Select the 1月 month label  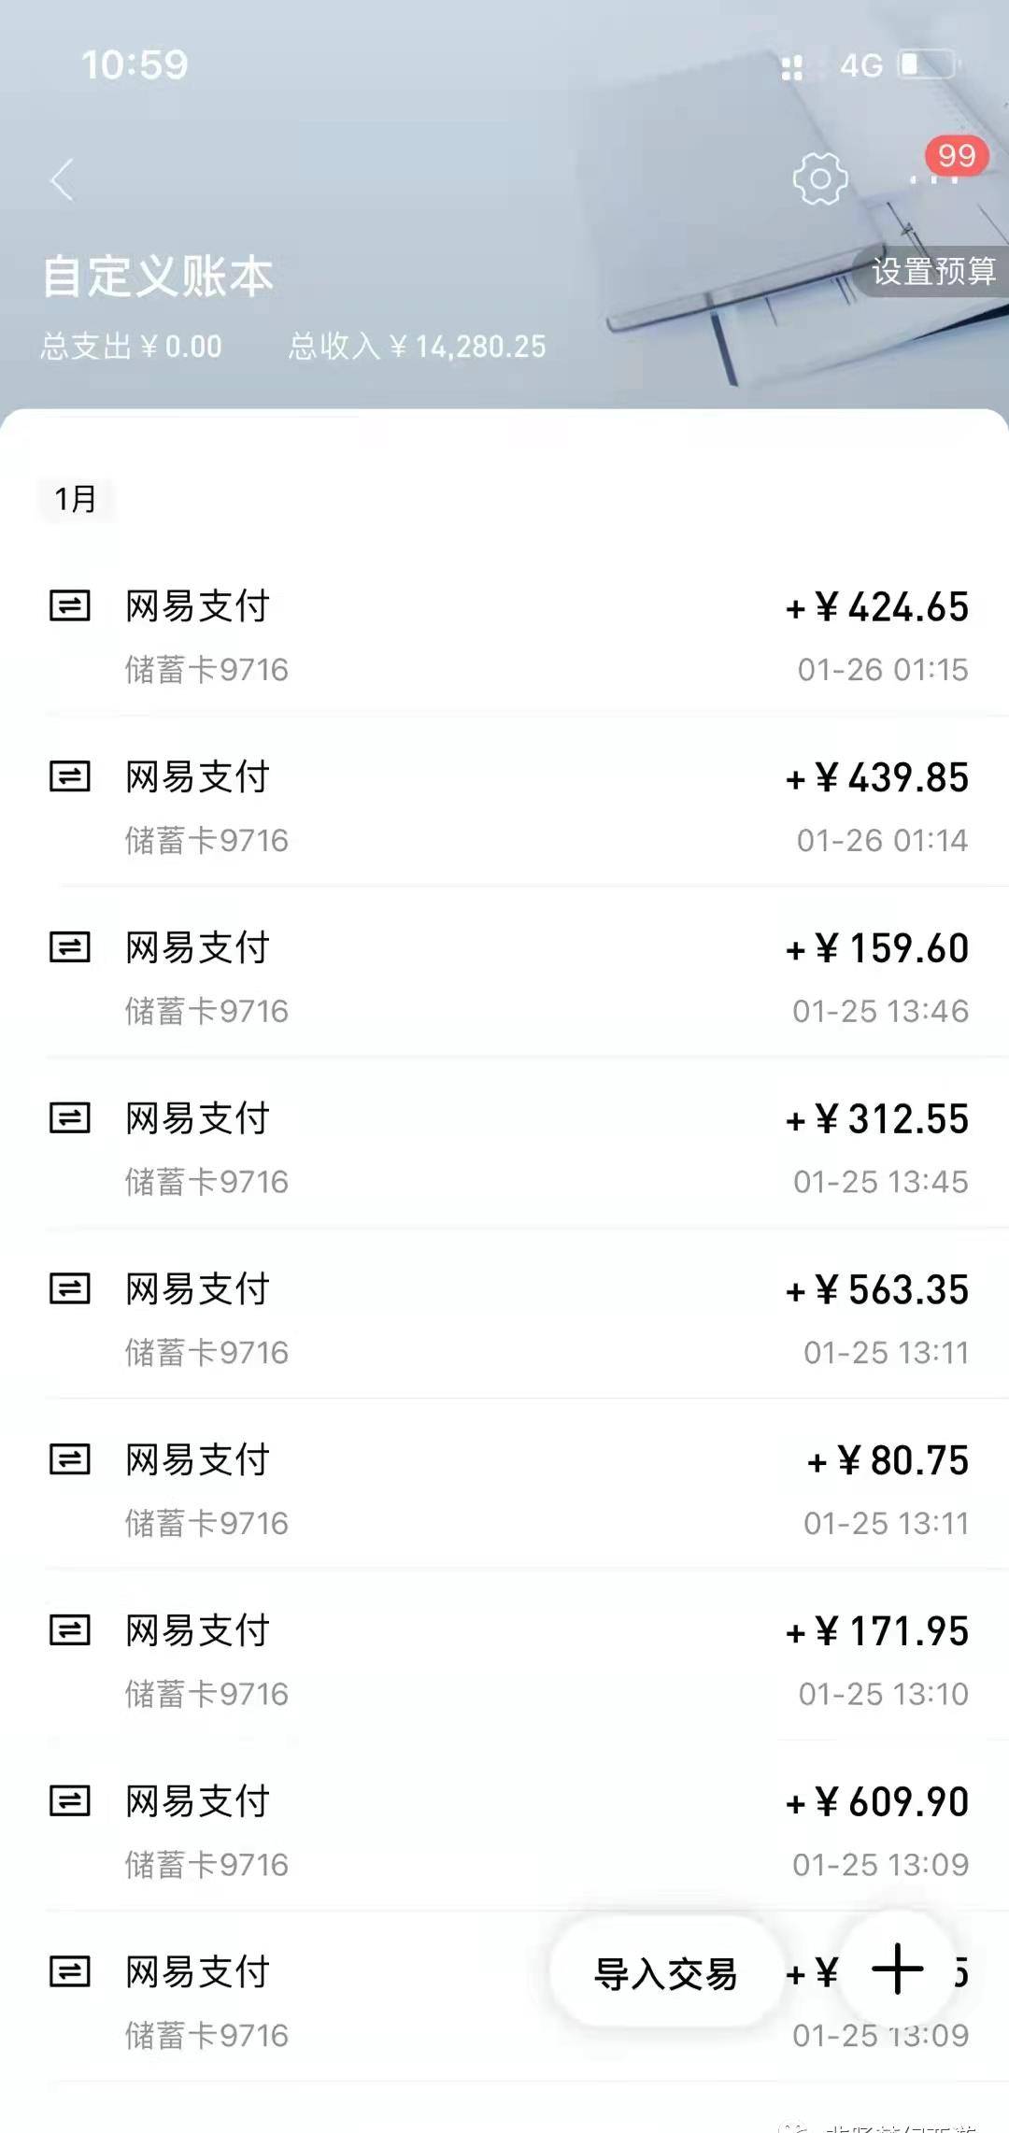point(76,499)
